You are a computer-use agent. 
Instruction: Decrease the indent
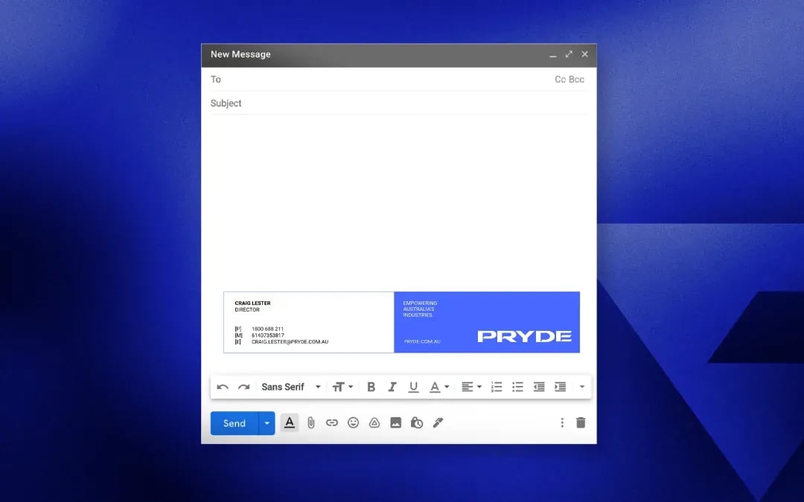pos(539,387)
